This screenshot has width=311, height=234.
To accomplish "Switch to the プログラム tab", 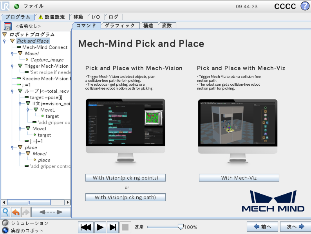I will [18, 17].
